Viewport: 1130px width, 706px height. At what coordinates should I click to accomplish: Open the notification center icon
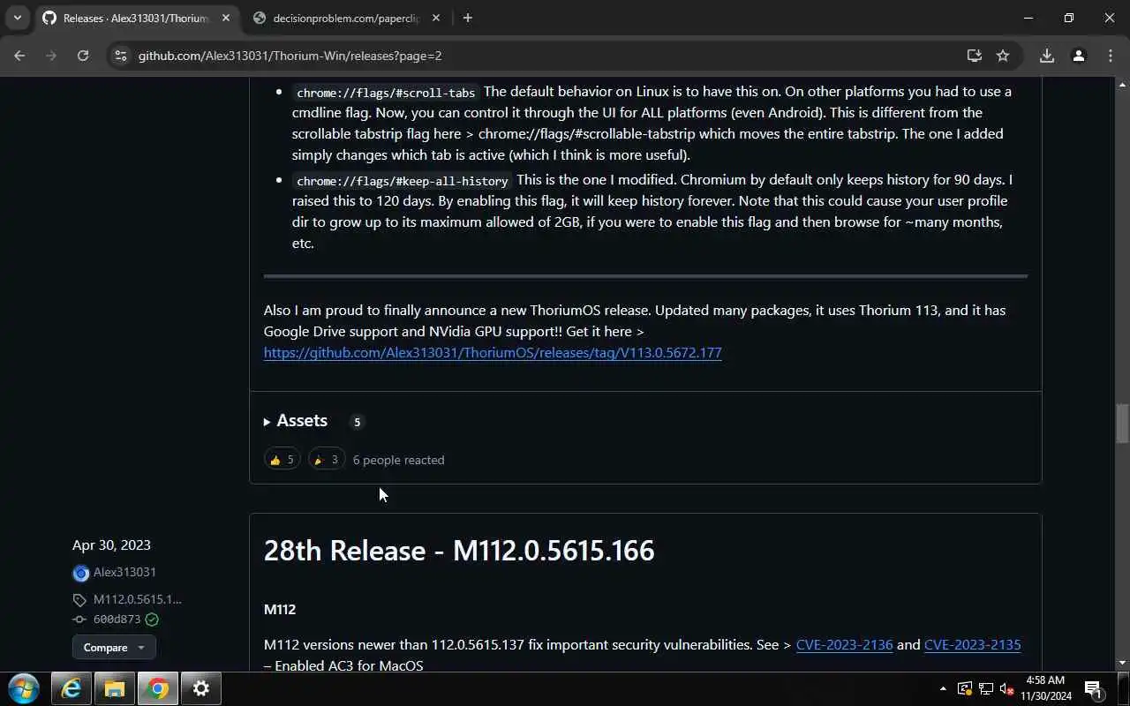point(1093,688)
